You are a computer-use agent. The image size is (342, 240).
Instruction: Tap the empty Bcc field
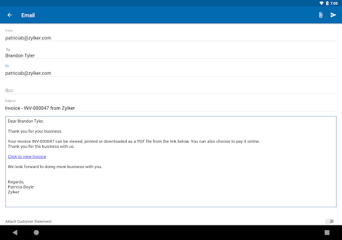171,91
